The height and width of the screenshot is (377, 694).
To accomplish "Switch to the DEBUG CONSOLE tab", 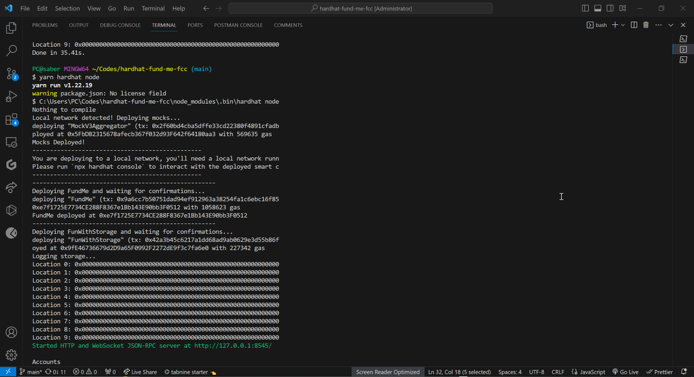I will coord(120,25).
